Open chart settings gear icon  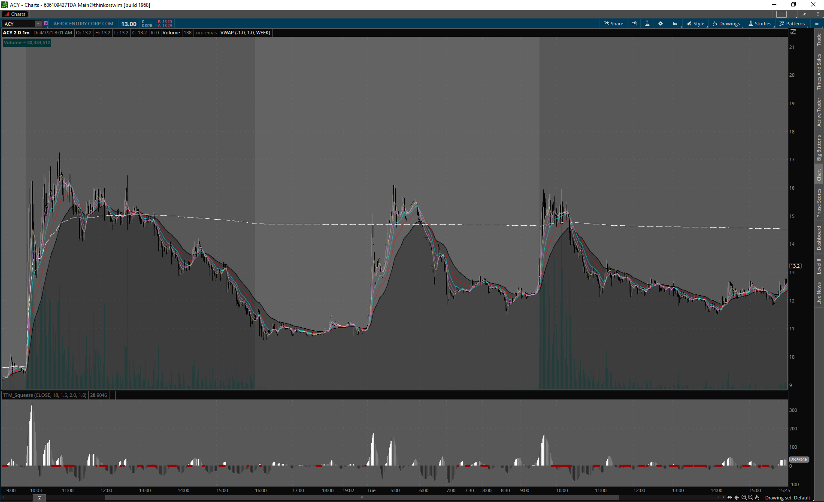tap(660, 24)
